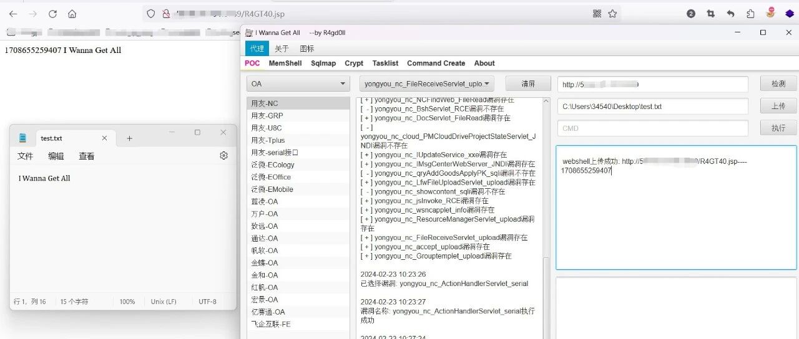799x339 pixels.
Task: Select 金和-OA in the product list
Action: point(298,275)
